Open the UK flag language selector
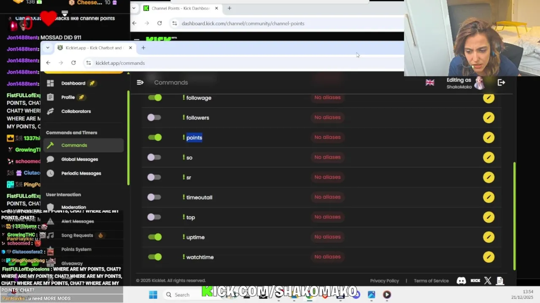540x303 pixels. point(430,82)
